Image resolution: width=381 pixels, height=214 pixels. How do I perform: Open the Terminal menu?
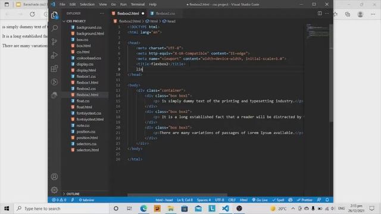click(138, 4)
